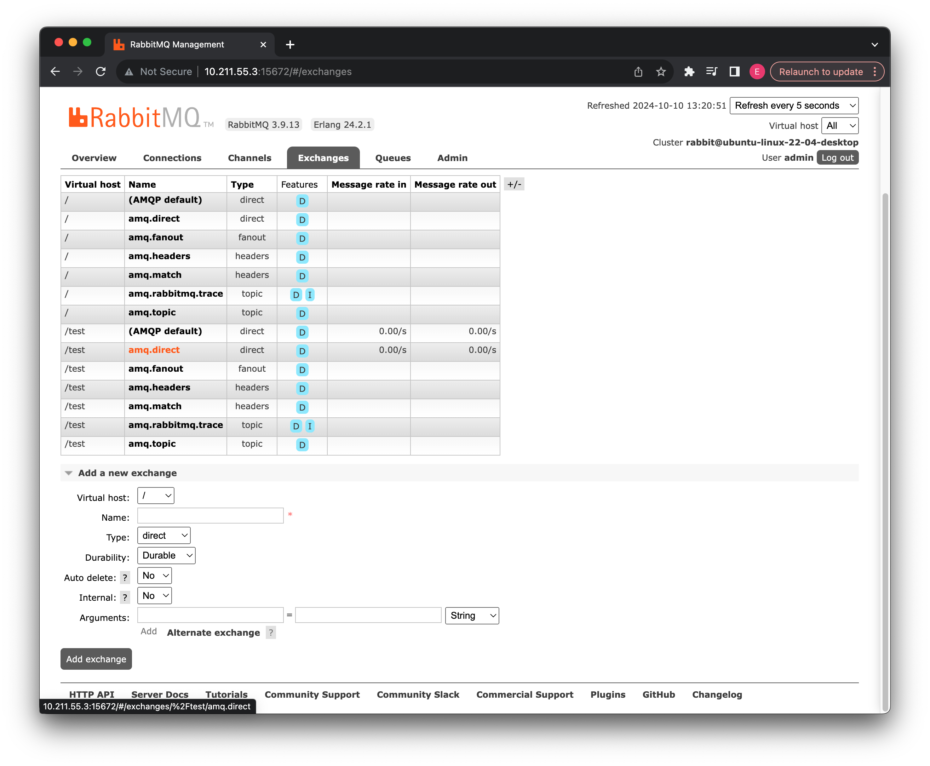The image size is (930, 766).
Task: Click the share page icon
Action: pyautogui.click(x=638, y=72)
